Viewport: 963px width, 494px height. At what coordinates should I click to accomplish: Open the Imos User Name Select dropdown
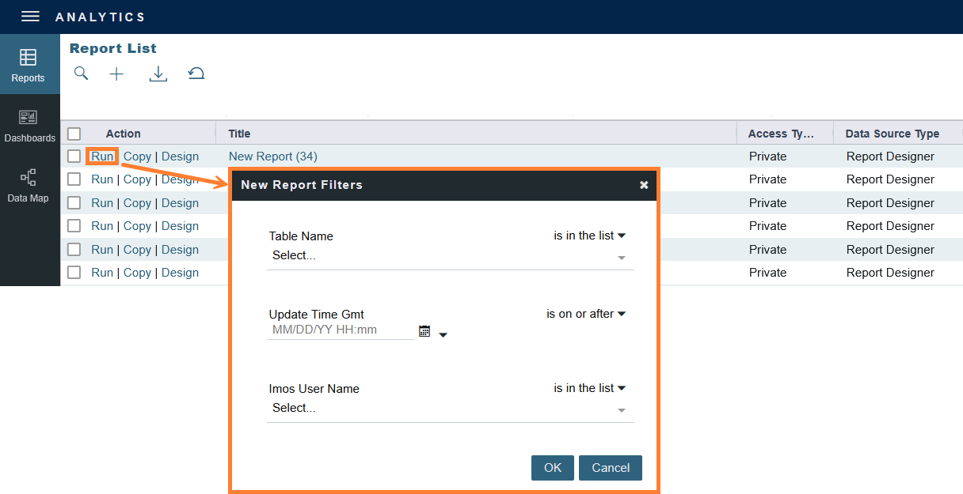[x=449, y=409]
